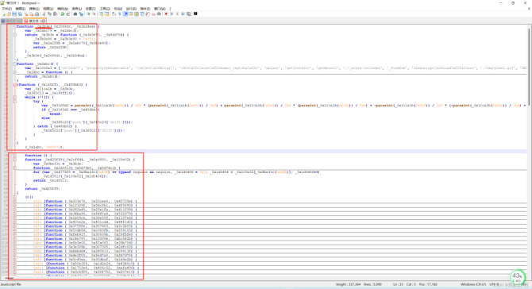Open the Edit (编辑) menu
Viewport: 532px width, 289px height.
[21, 9]
